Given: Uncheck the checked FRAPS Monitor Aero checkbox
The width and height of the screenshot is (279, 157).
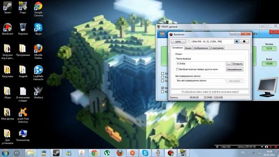Looking at the screenshot, I should pyautogui.click(x=163, y=88).
